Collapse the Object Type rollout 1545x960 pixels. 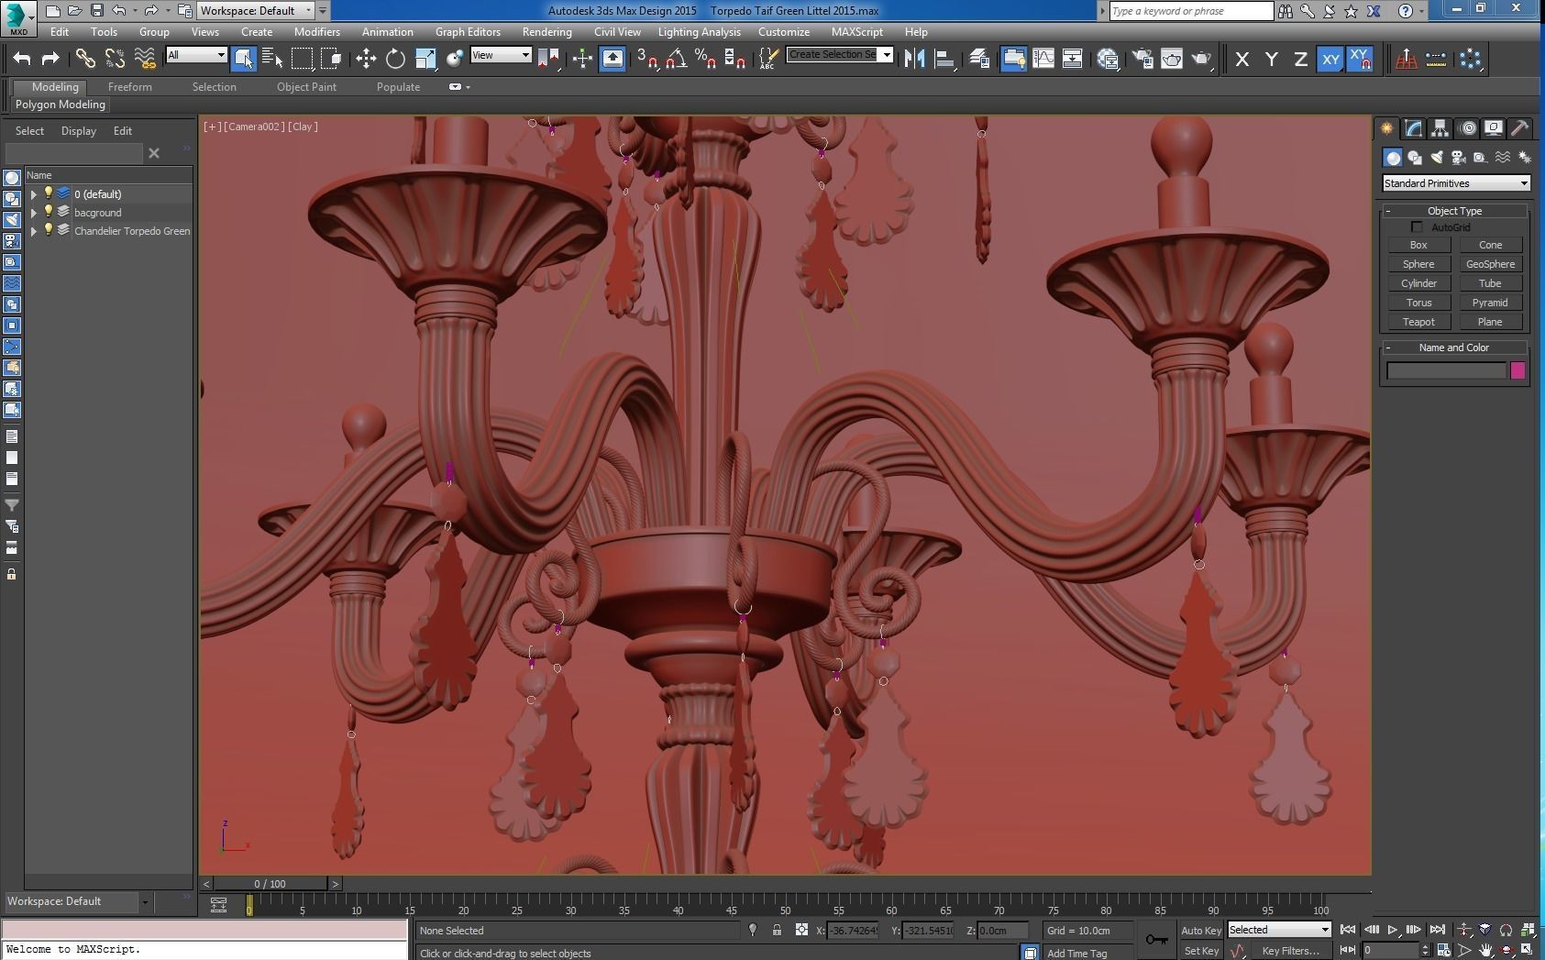pyautogui.click(x=1454, y=211)
